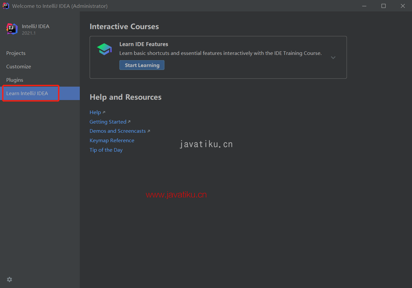Screen dimensions: 412x288
Task: Click the Start Learning button
Action: click(142, 65)
